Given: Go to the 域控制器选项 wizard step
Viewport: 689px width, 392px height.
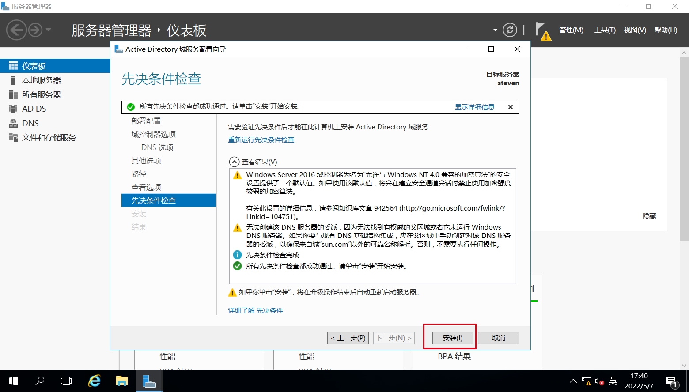Looking at the screenshot, I should (x=154, y=134).
